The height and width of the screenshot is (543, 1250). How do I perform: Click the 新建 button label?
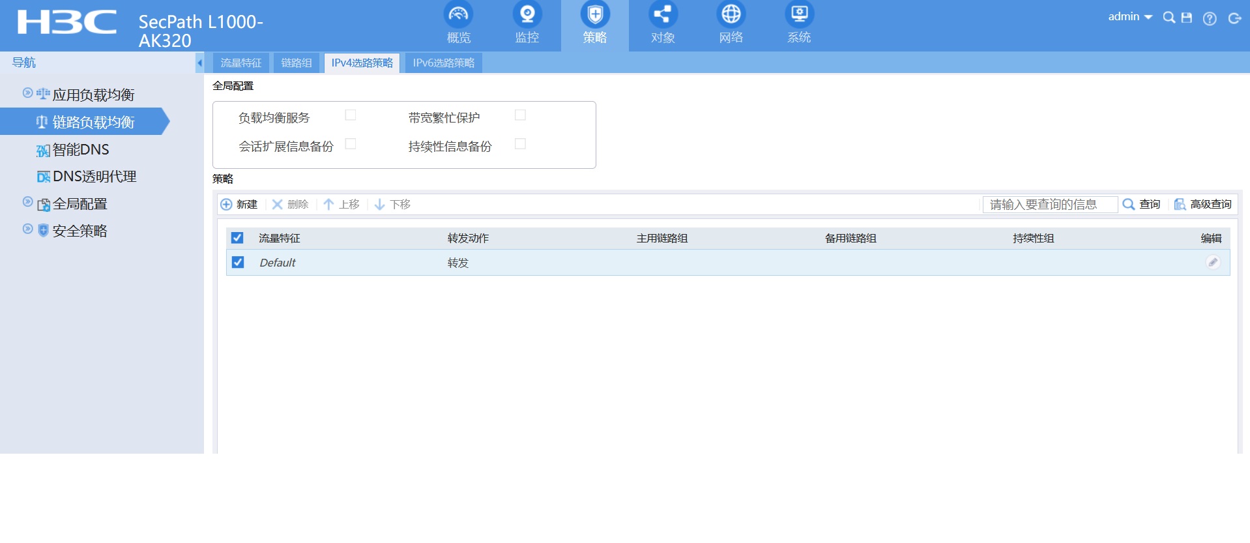click(247, 205)
